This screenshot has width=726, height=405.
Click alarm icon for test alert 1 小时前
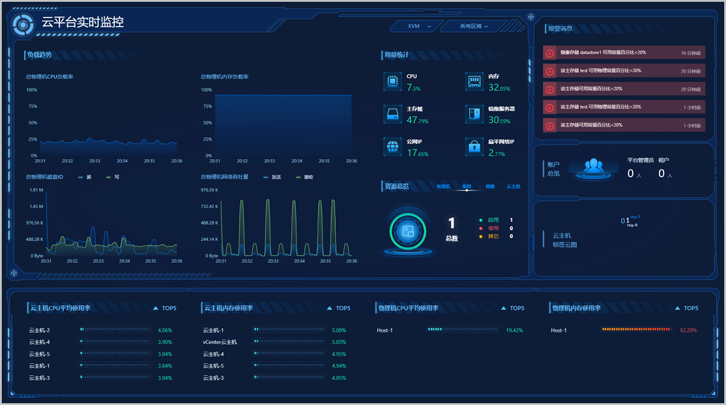pos(549,107)
